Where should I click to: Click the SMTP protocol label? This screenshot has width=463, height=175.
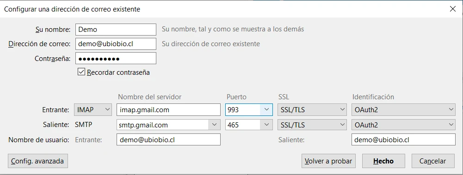click(84, 125)
